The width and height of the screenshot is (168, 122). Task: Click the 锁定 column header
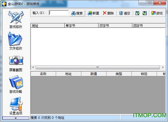coord(144,74)
